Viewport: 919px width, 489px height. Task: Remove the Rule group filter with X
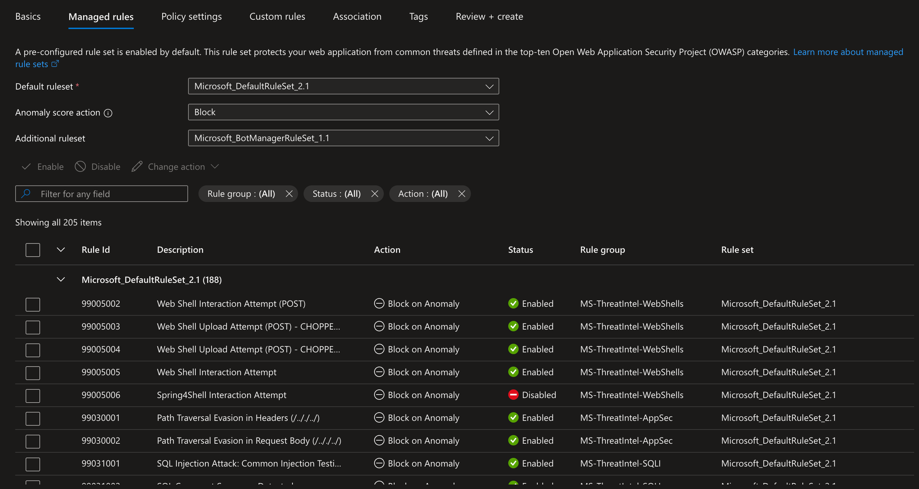(x=289, y=194)
